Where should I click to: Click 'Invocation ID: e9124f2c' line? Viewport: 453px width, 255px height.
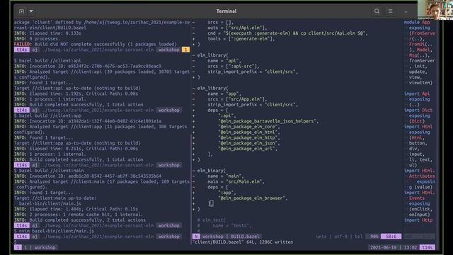coord(88,66)
